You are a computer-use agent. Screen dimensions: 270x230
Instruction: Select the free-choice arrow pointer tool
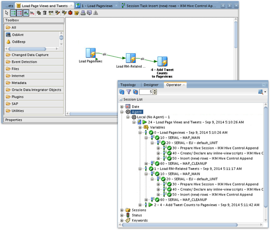point(7,13)
